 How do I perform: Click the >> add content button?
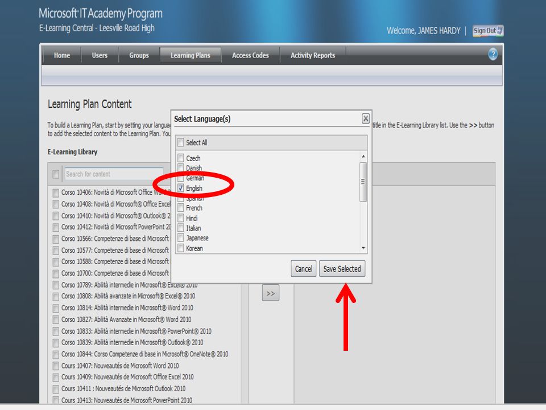[271, 294]
